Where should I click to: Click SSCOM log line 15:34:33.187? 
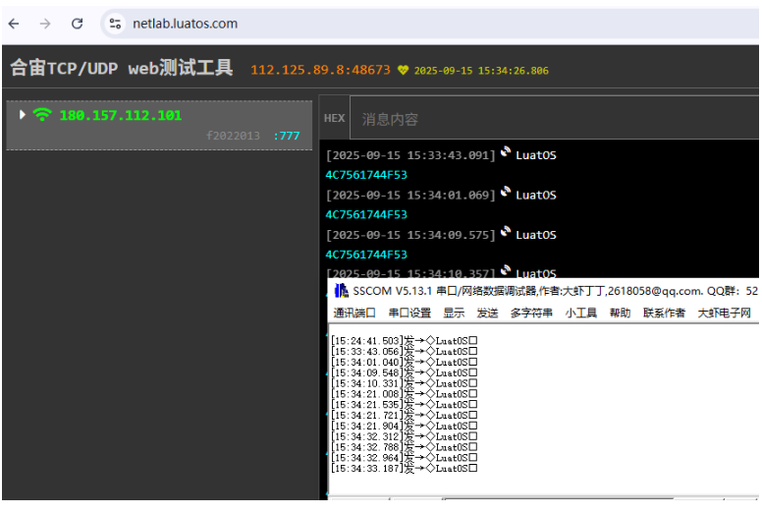coord(404,468)
